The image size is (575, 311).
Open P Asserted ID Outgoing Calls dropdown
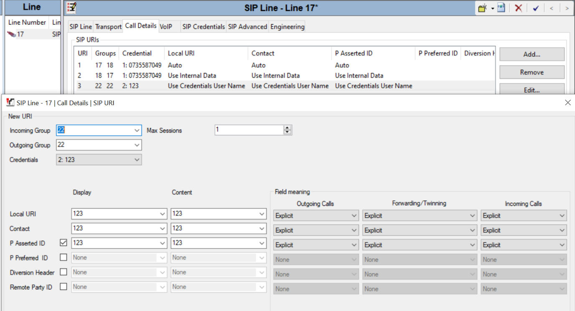[316, 245]
